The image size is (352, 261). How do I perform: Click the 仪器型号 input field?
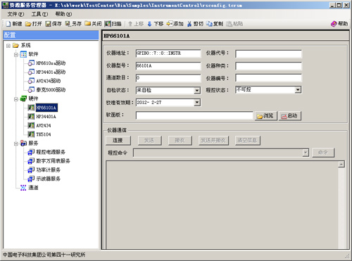point(168,66)
